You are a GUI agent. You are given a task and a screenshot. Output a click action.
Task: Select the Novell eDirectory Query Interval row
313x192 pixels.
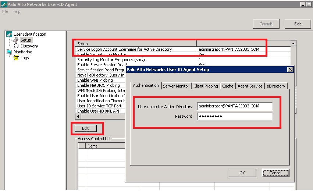[101, 75]
